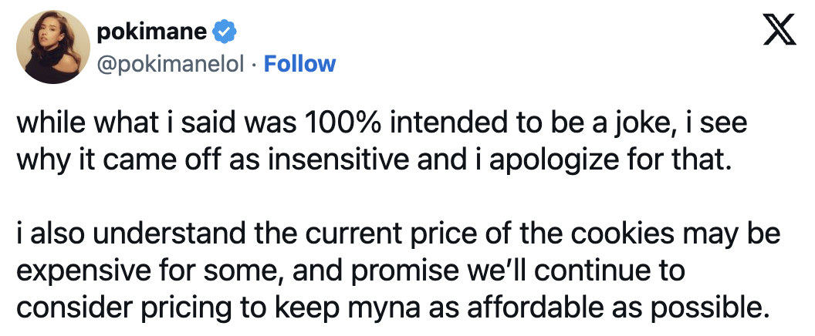Open the pokimane display name link

[152, 32]
